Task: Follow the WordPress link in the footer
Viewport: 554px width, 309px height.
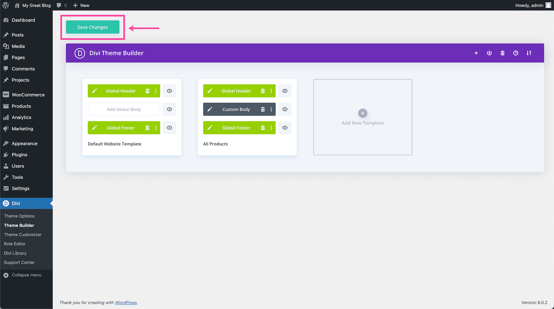Action: [126, 303]
